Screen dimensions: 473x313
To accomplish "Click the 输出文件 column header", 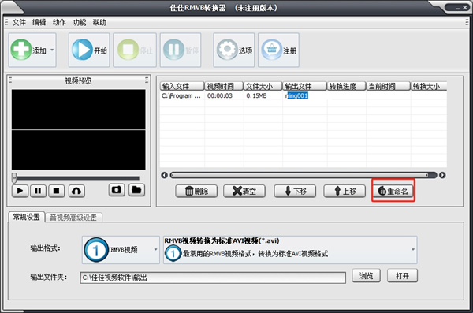I will point(304,86).
